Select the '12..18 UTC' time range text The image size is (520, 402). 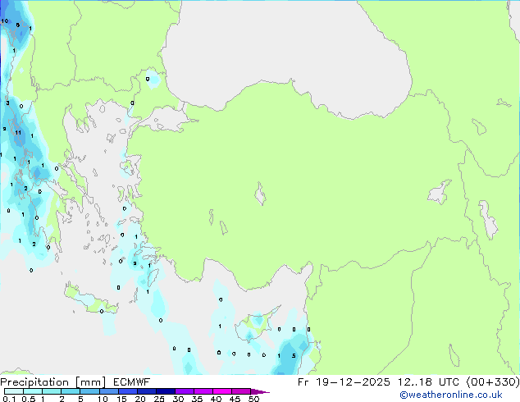coord(429,382)
